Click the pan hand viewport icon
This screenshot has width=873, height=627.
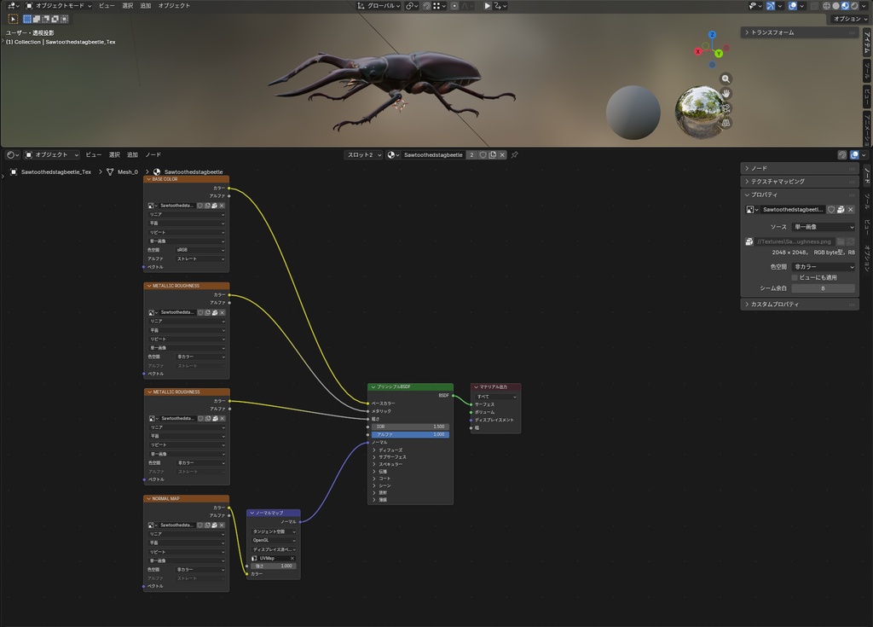coord(726,93)
